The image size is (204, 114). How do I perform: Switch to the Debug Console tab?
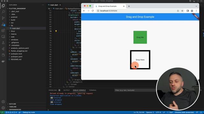[x=79, y=90]
